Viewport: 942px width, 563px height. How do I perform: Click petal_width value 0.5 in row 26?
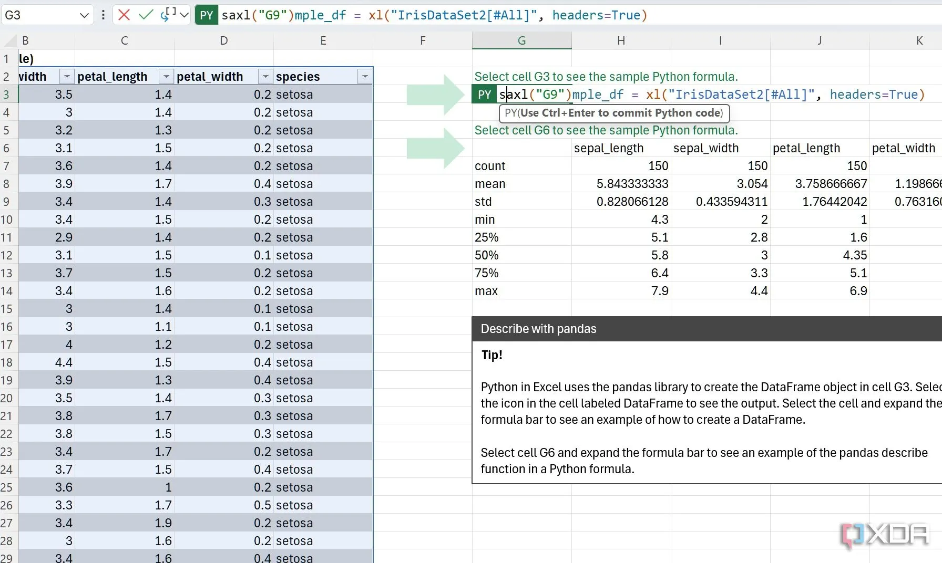224,505
